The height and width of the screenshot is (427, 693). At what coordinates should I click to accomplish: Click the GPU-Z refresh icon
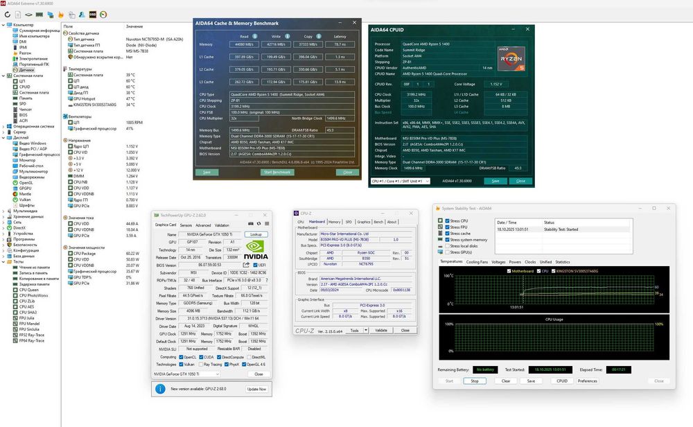(x=259, y=224)
